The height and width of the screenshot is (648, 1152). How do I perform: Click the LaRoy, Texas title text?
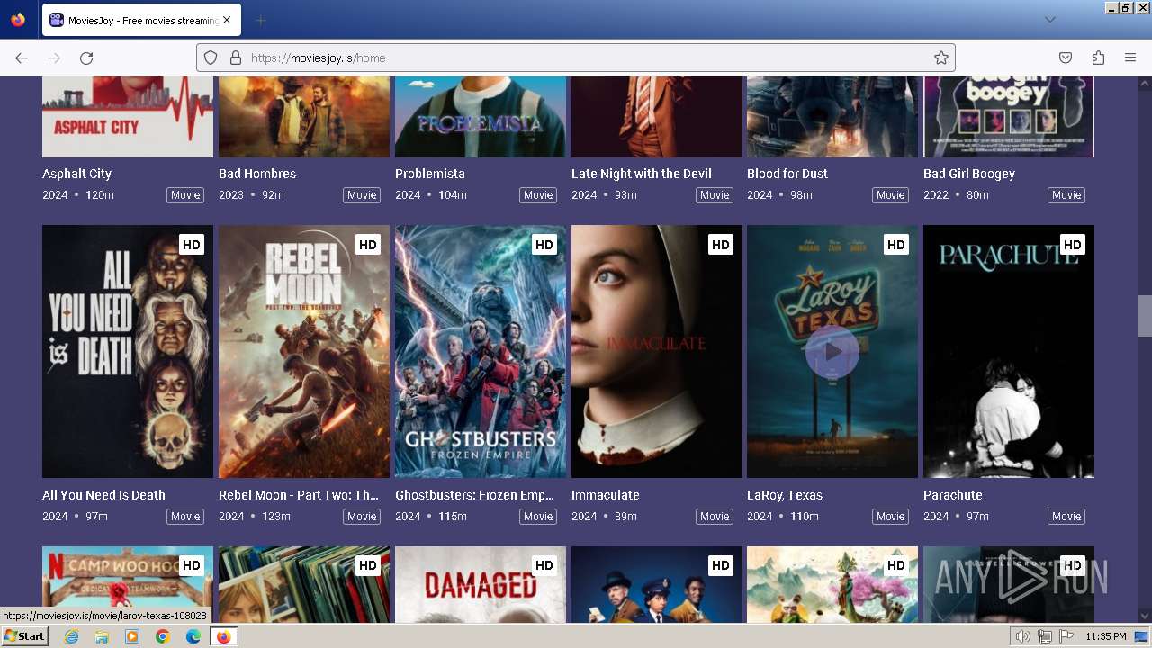tap(785, 495)
